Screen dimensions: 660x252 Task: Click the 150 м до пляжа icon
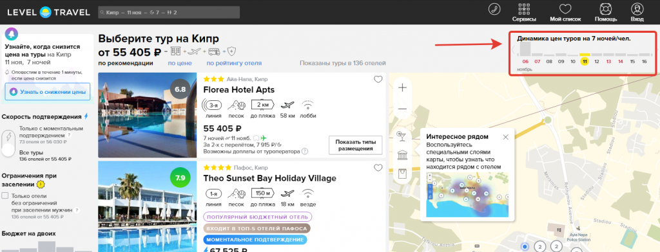263,193
